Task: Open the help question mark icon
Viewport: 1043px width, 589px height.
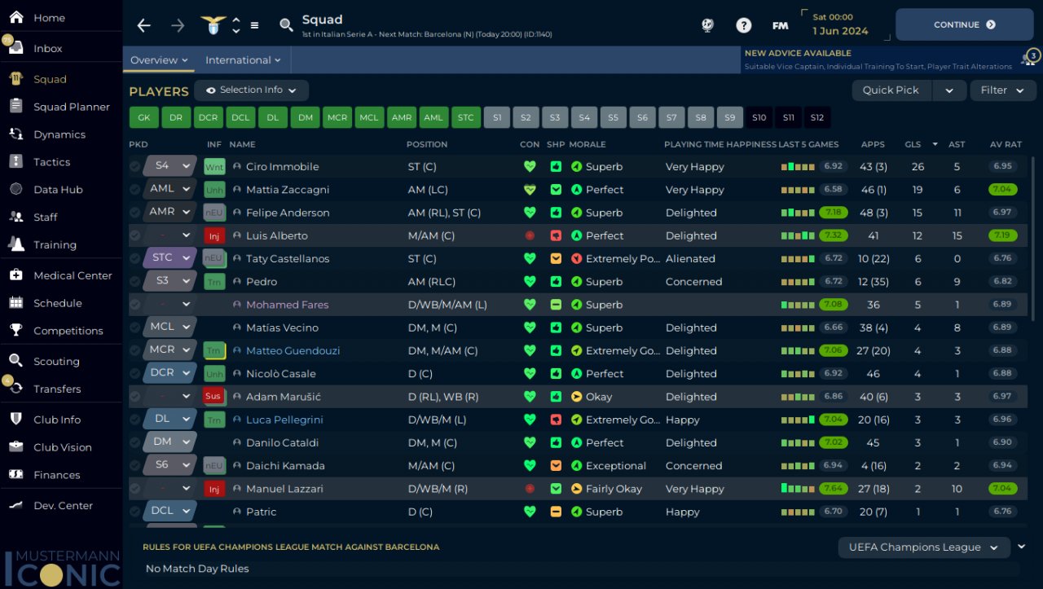Action: [x=743, y=25]
